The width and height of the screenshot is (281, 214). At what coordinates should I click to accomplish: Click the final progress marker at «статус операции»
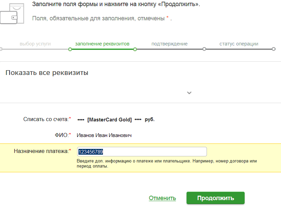click(x=274, y=49)
